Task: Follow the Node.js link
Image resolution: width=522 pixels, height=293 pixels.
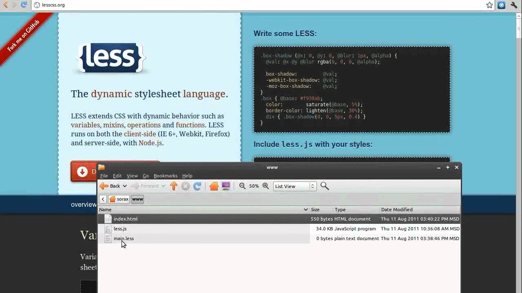Action: click(x=150, y=143)
